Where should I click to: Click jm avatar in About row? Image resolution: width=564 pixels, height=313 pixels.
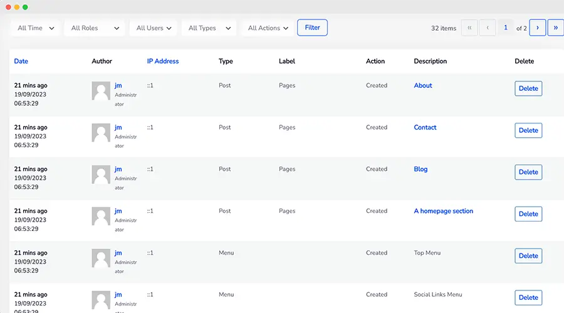point(101,91)
